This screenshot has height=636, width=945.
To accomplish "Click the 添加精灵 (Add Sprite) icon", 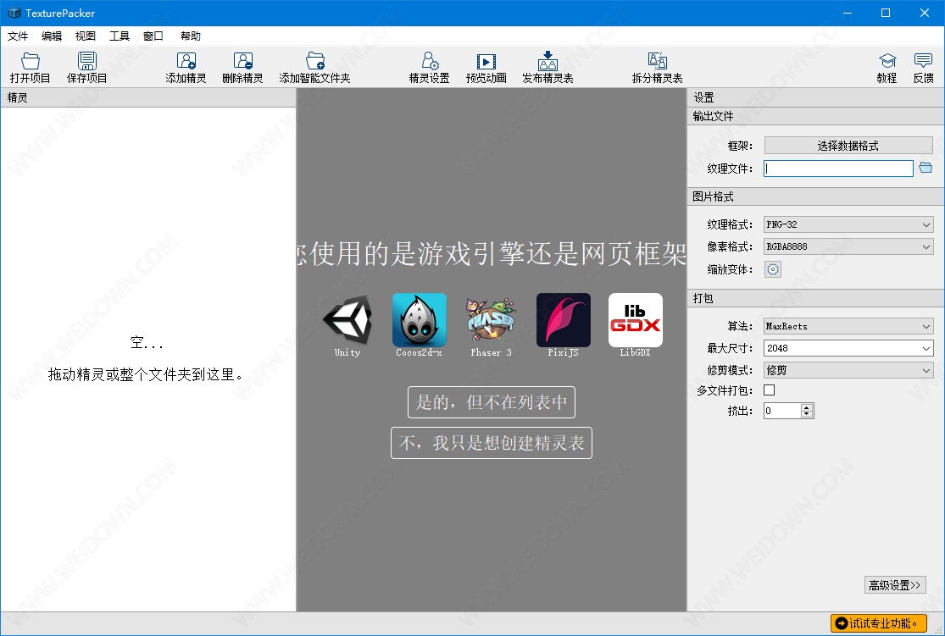I will point(186,61).
